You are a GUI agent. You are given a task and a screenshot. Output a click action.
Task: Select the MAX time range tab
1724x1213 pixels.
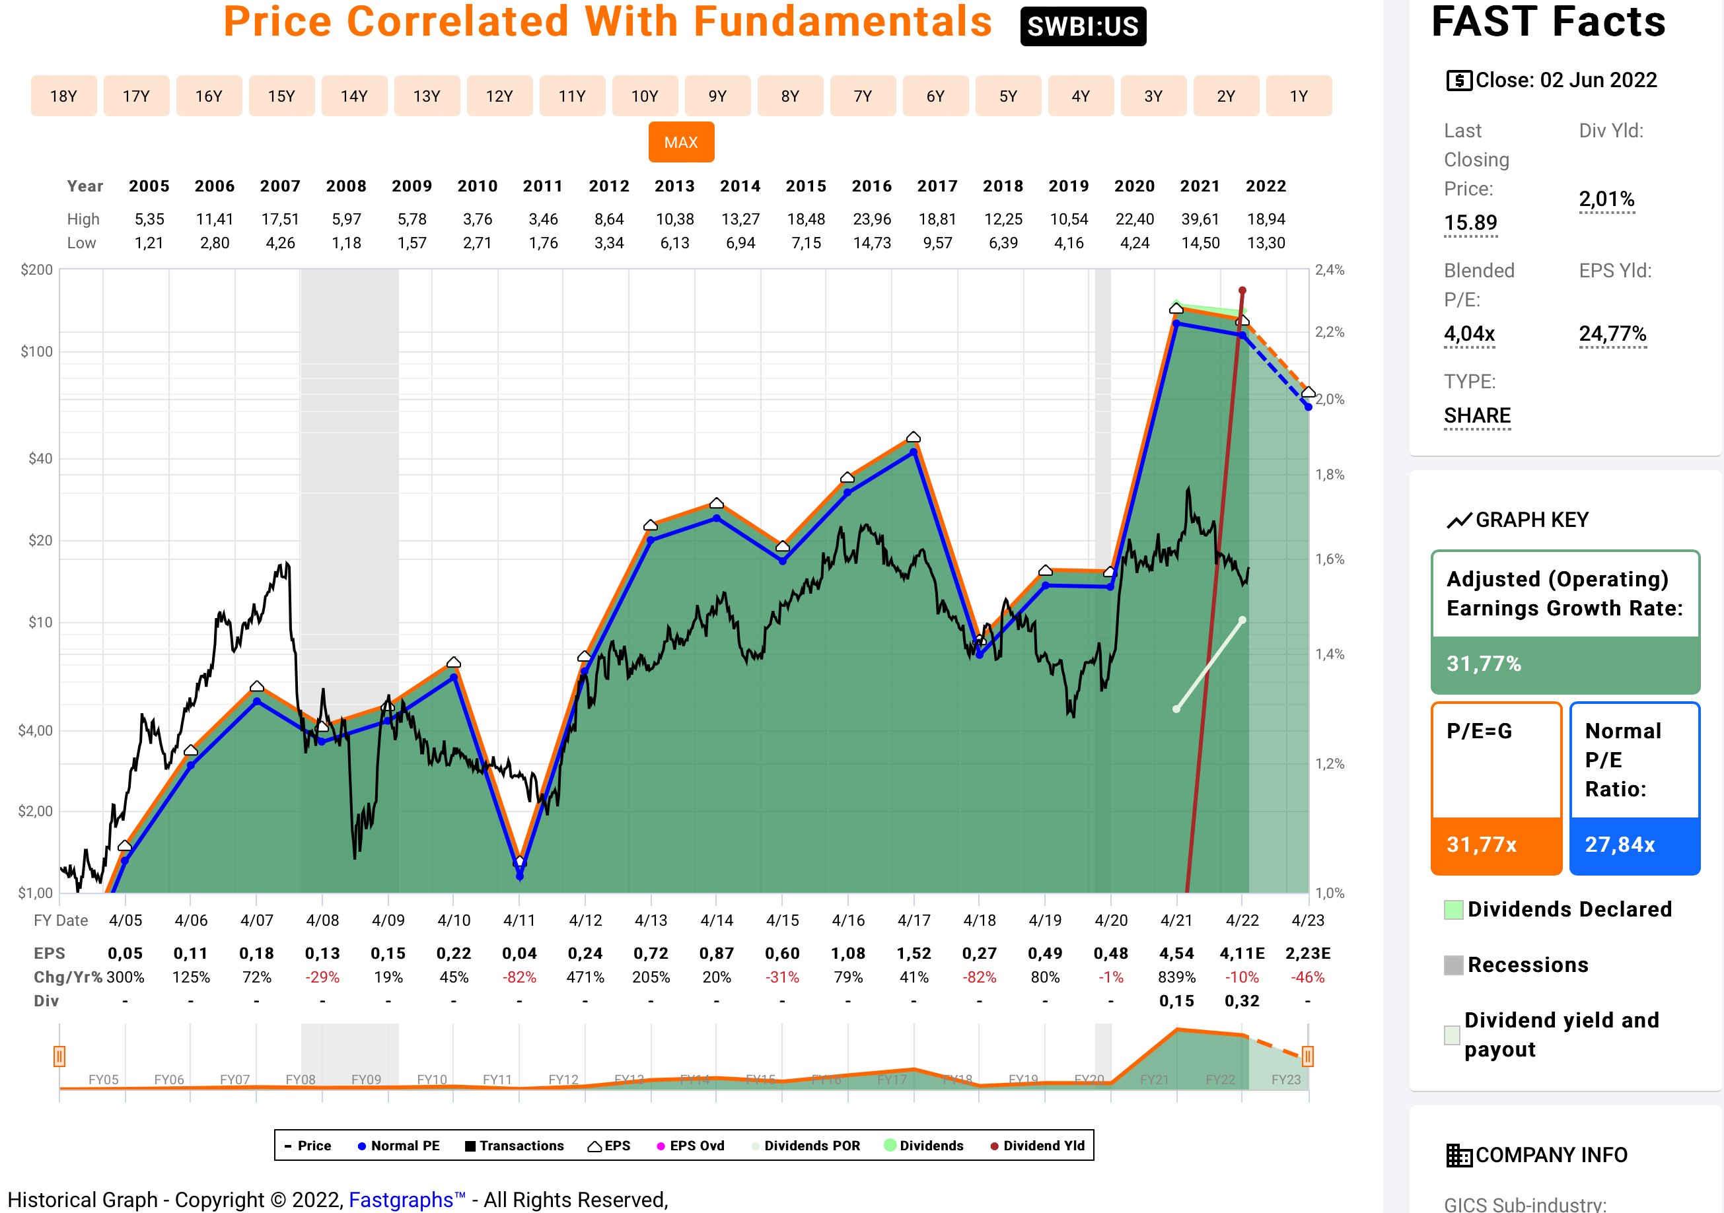pyautogui.click(x=681, y=143)
